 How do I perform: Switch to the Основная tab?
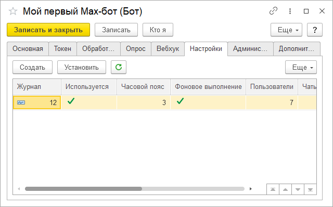click(28, 49)
